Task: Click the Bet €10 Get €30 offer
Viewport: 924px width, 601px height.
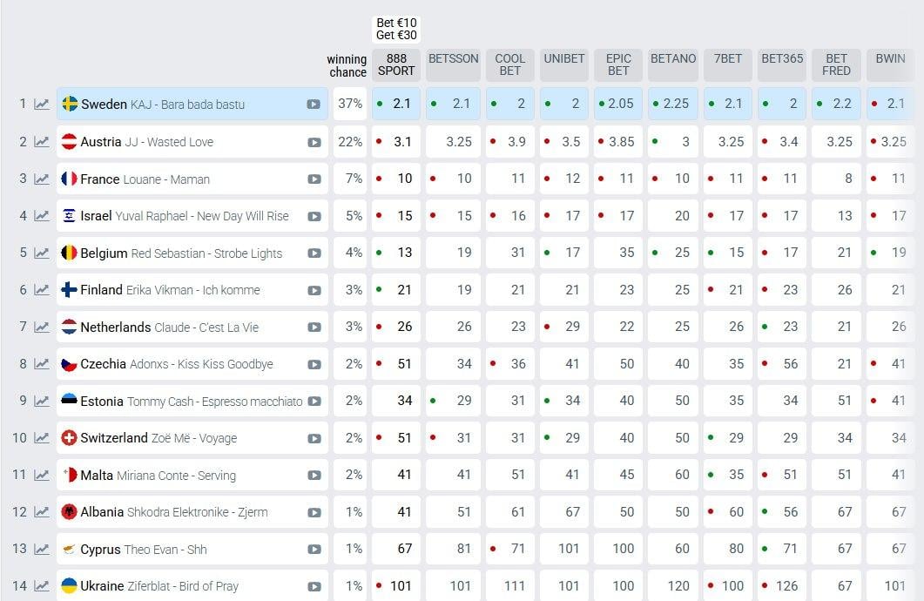Action: tap(396, 29)
